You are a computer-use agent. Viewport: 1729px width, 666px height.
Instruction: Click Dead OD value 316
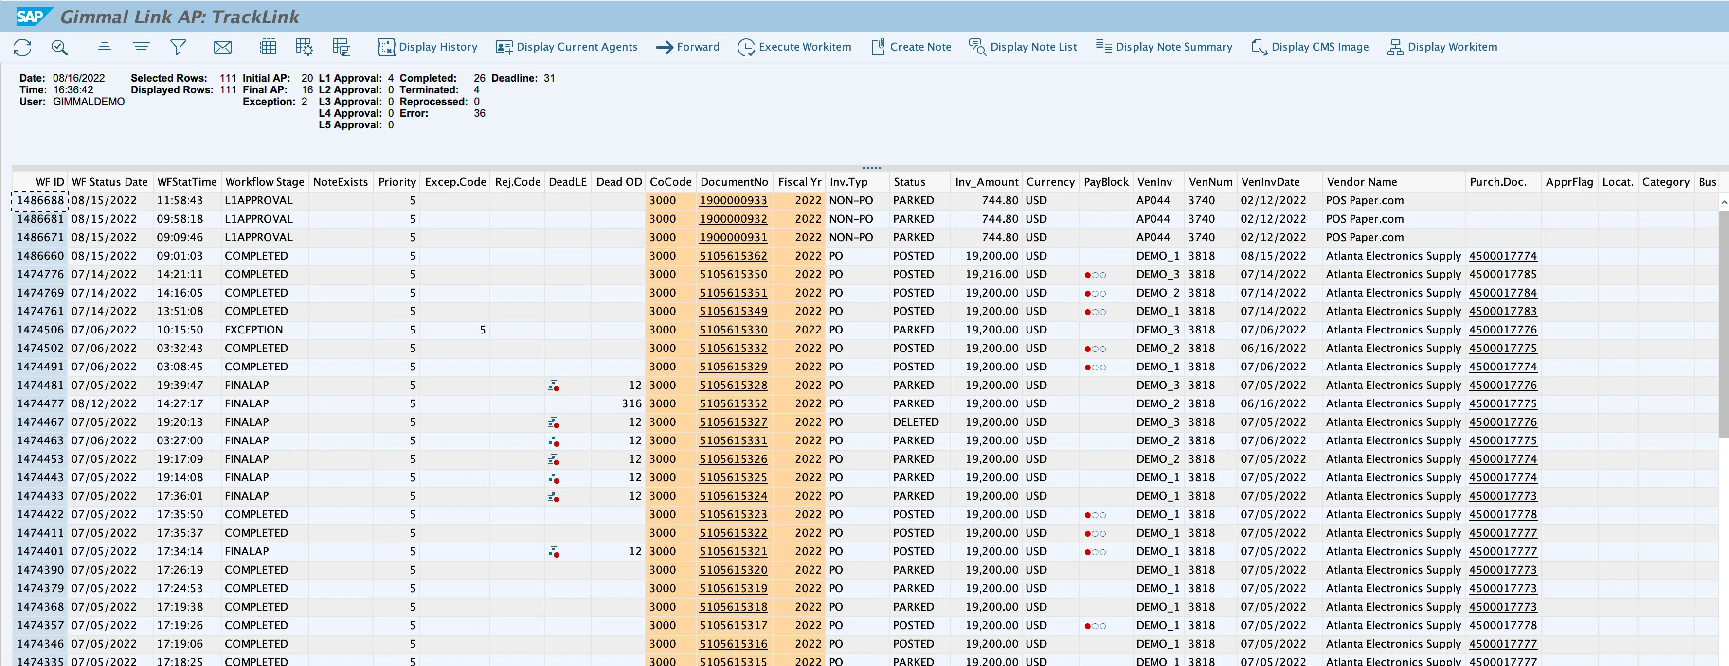click(631, 404)
